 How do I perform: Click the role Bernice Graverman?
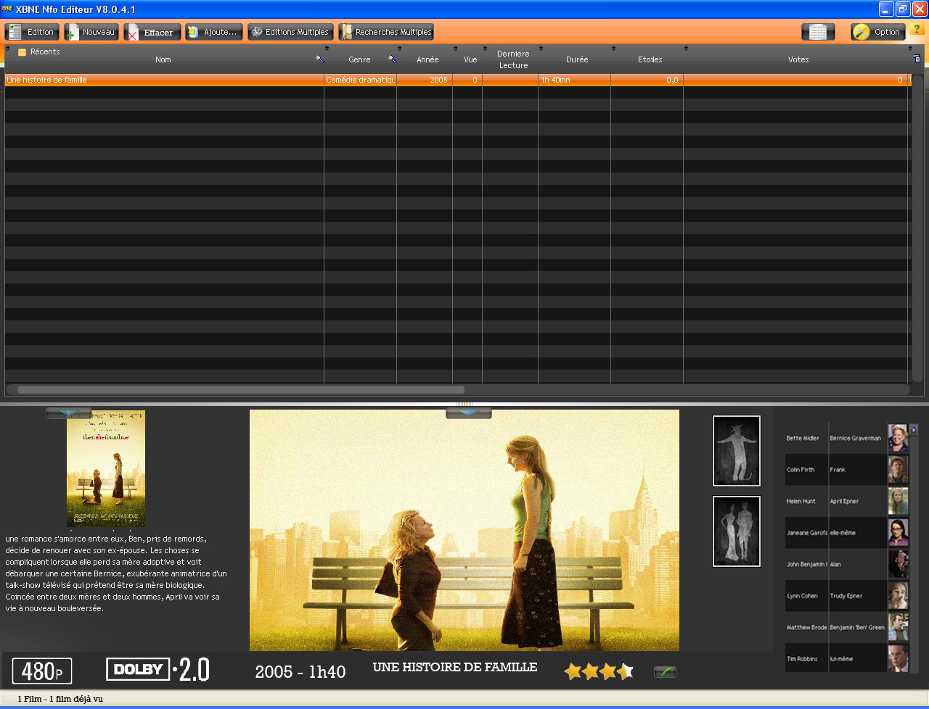click(856, 438)
